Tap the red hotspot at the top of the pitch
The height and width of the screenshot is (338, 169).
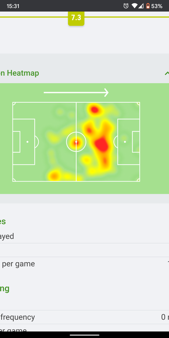[x=94, y=110]
